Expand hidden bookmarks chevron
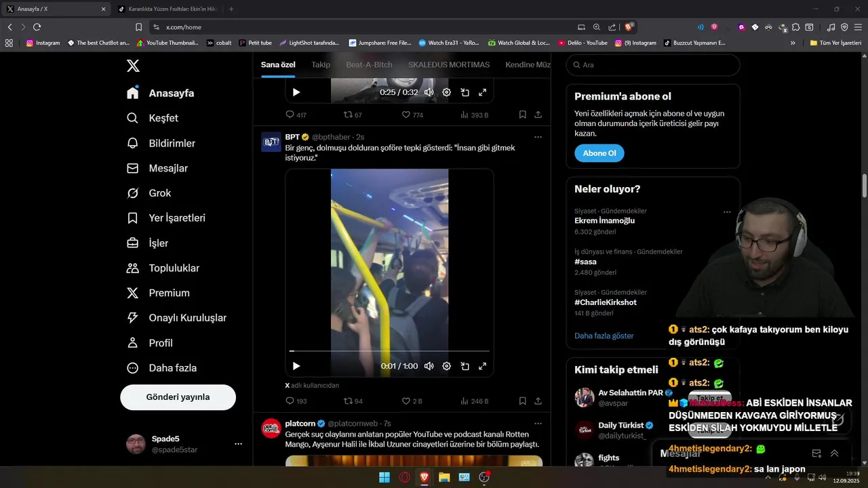Image resolution: width=868 pixels, height=488 pixels. click(x=793, y=43)
